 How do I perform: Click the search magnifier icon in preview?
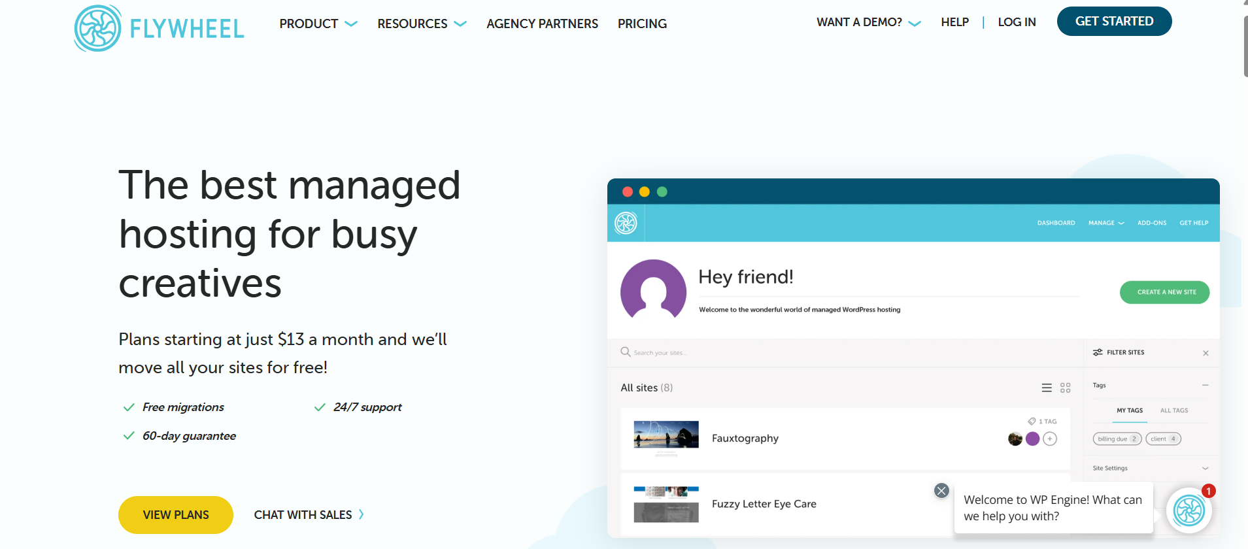coord(626,352)
